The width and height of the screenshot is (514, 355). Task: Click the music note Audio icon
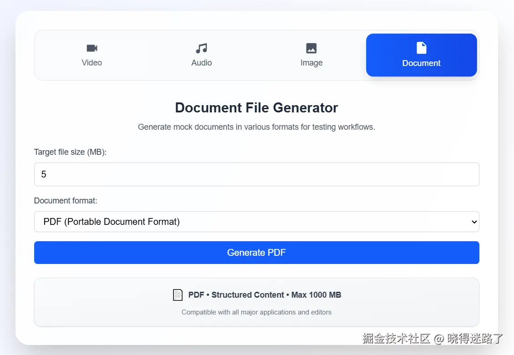(202, 48)
